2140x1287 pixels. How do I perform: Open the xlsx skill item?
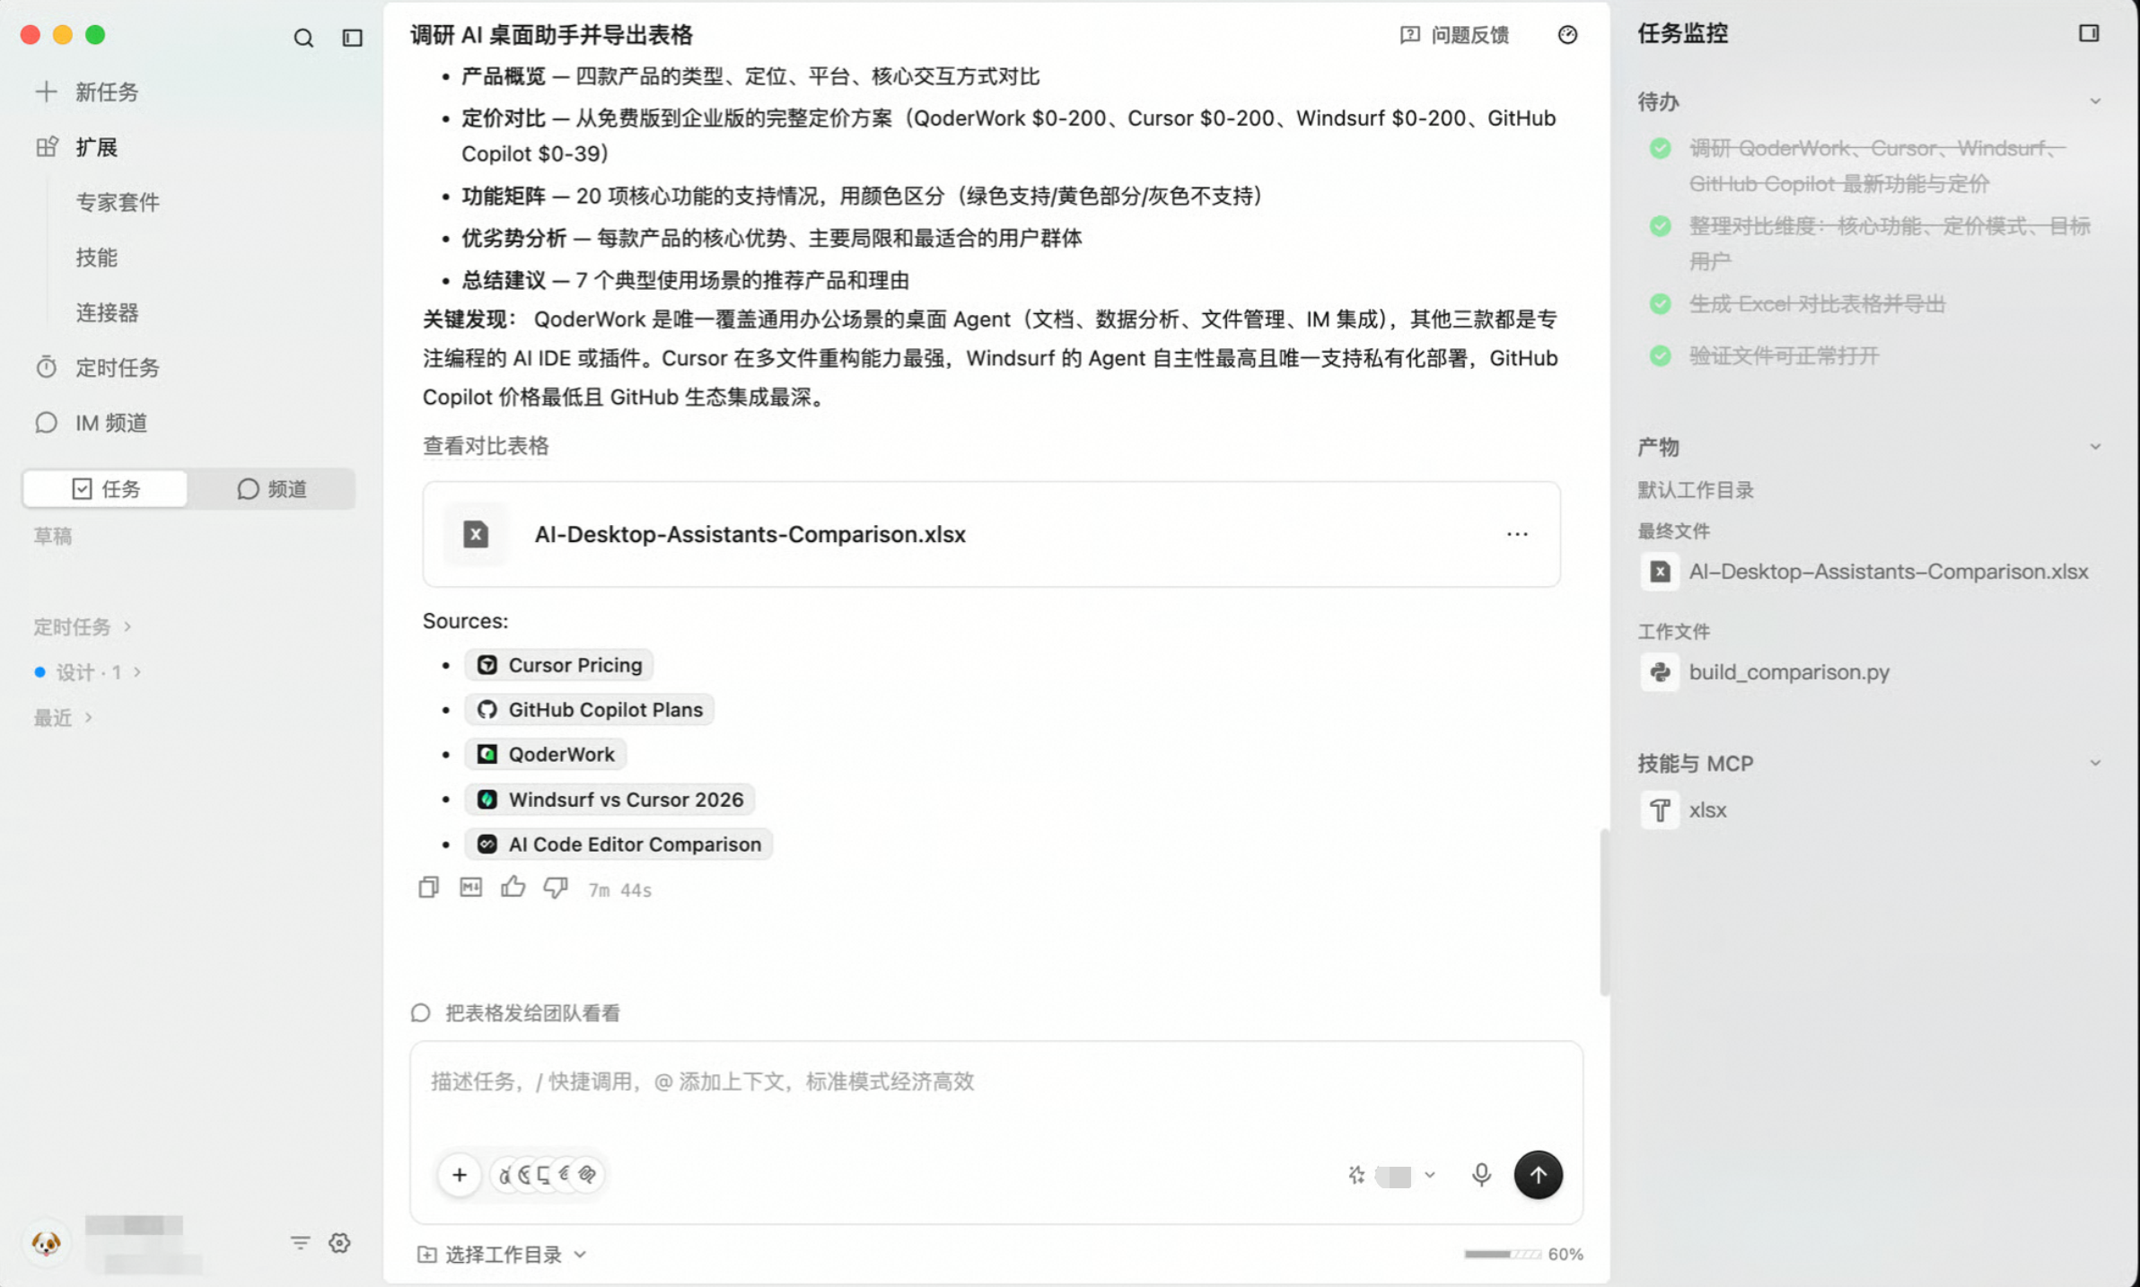[x=1683, y=810]
